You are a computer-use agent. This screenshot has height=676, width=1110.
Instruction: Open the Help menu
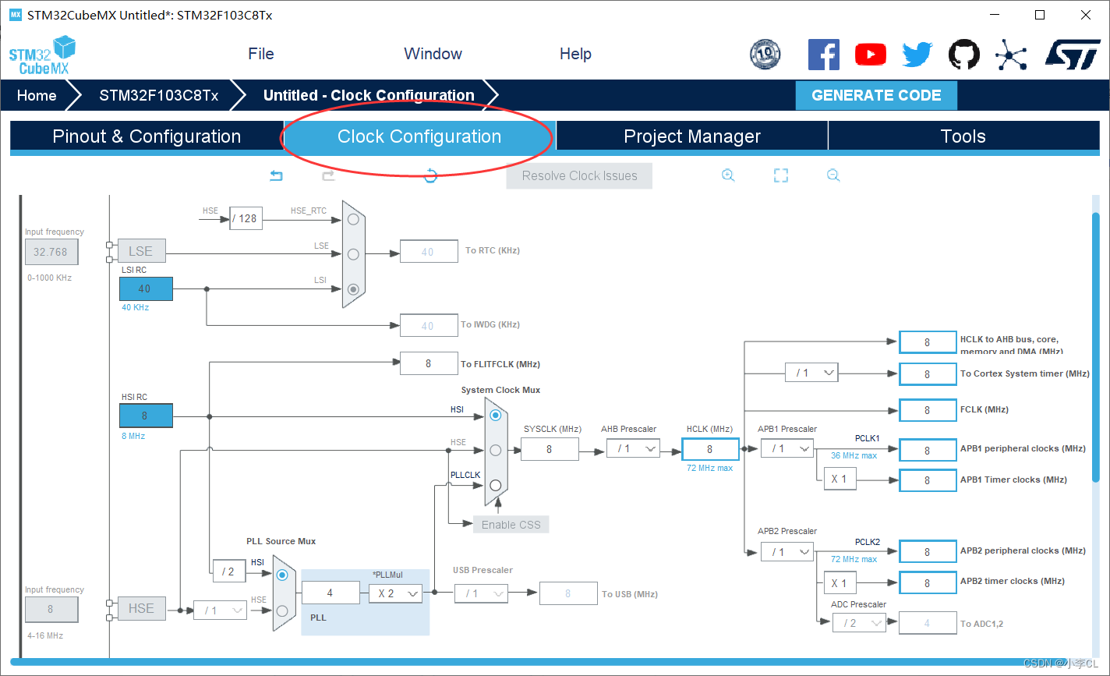[x=575, y=54]
